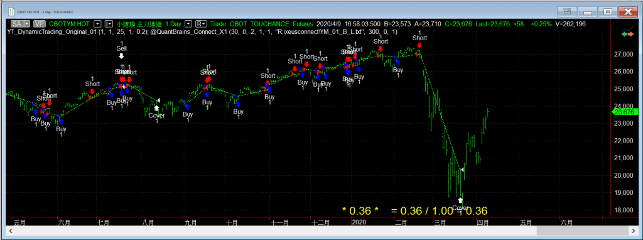This screenshot has width=643, height=240.
Task: Click the 四月 time axis label
Action: pos(483,222)
